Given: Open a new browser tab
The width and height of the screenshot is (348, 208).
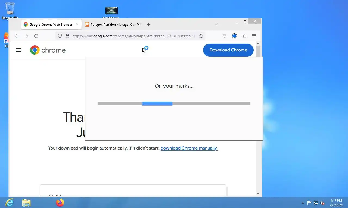Looking at the screenshot, I should pyautogui.click(x=148, y=24).
